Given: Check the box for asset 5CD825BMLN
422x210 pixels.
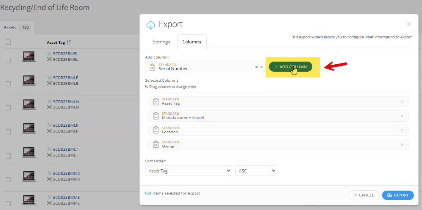Looking at the screenshot, I should pos(8,108).
